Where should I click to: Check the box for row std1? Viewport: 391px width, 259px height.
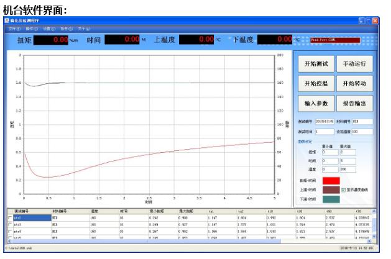coord(10,218)
